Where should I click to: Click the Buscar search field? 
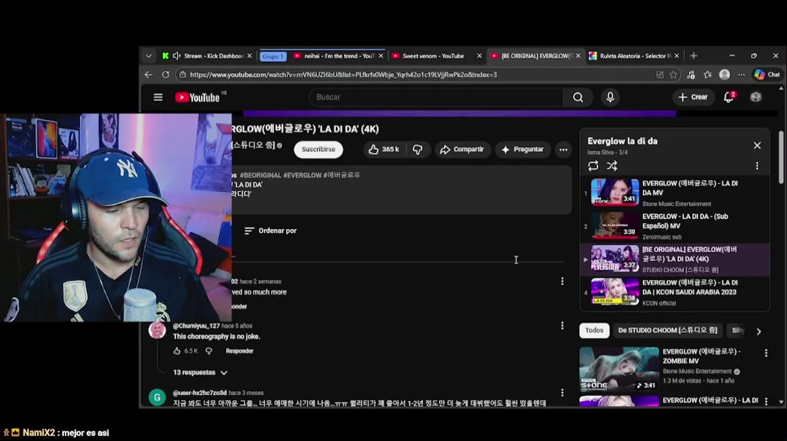[435, 97]
